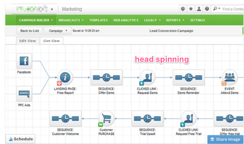Select the red target badge on Landing Page
Viewport: 244px width, 144px height.
point(59,83)
